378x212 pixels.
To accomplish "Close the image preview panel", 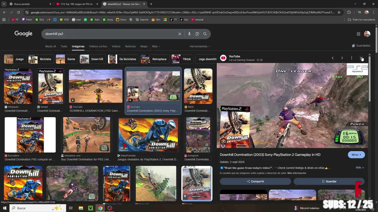I will point(361,58).
